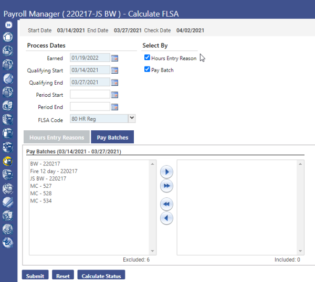Select the Pay Batches tab
Image resolution: width=315 pixels, height=282 pixels.
pyautogui.click(x=112, y=137)
